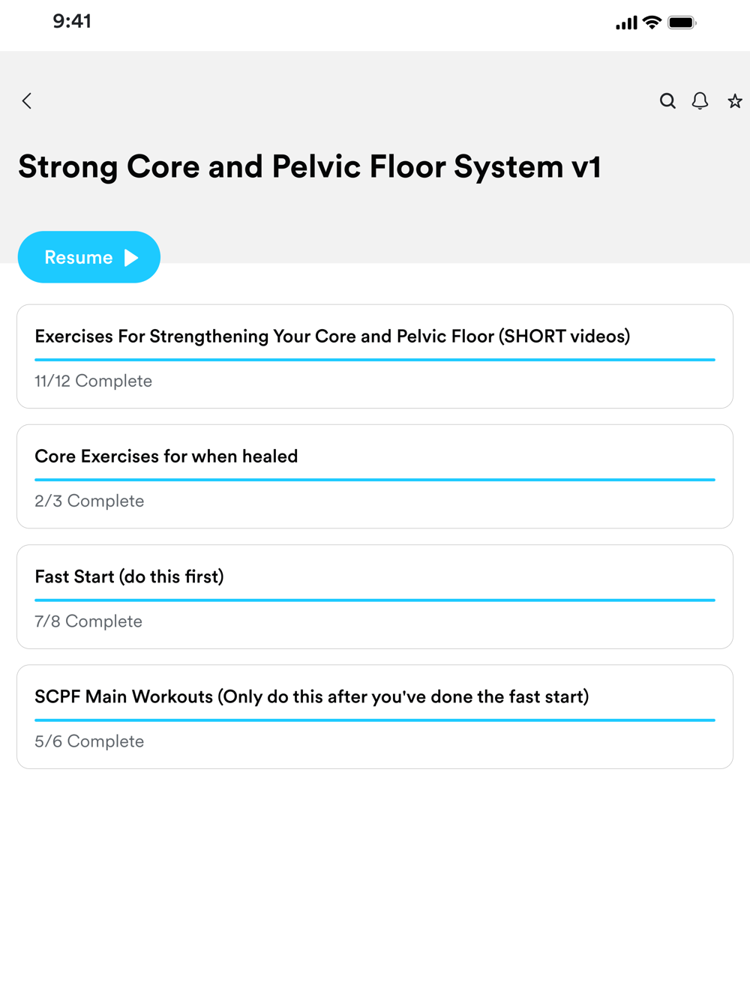Click the play triangle on Resume

(131, 258)
